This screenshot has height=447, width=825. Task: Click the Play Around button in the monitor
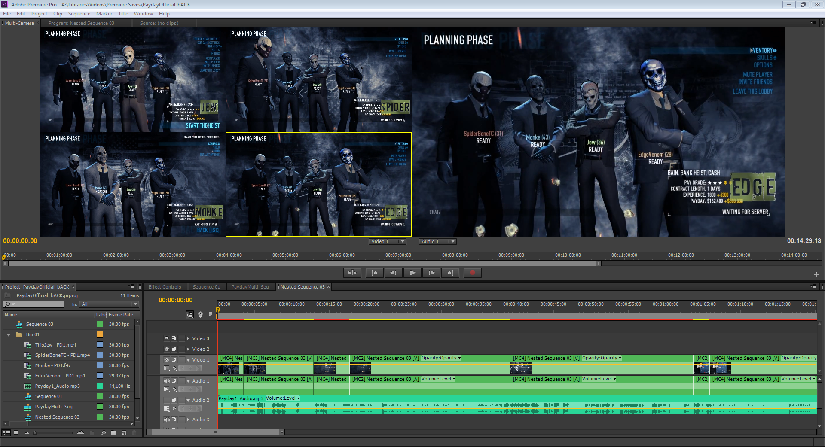pyautogui.click(x=352, y=273)
